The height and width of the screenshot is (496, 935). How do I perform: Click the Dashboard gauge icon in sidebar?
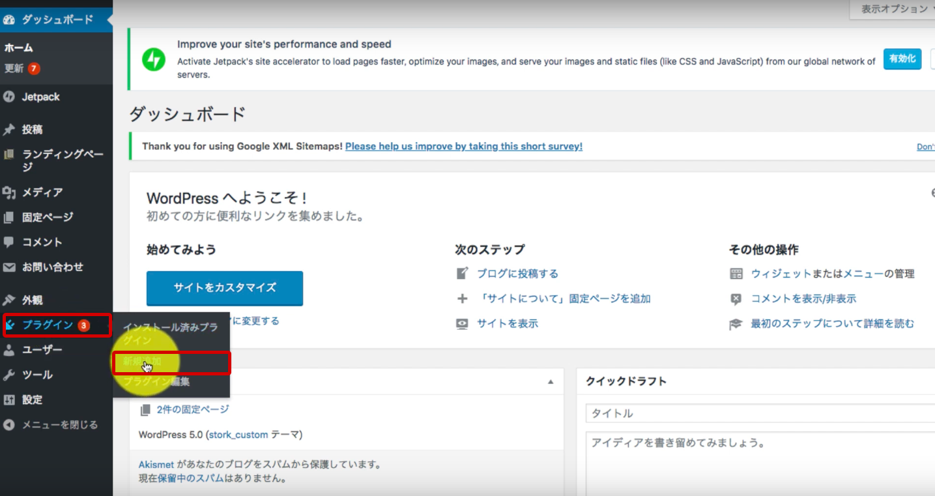(x=9, y=20)
